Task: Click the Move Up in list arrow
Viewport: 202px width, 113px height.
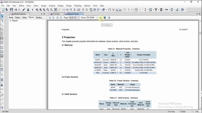Action: 83,10
